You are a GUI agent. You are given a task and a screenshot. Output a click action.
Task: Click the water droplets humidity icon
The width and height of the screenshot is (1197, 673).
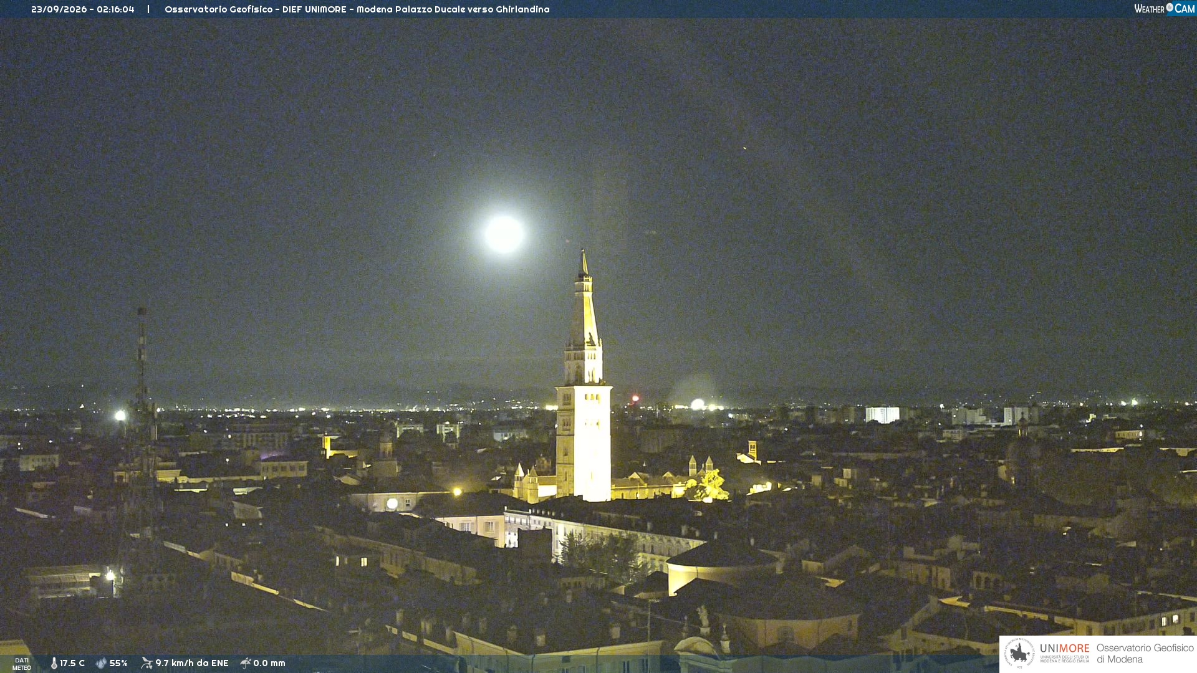point(102,663)
